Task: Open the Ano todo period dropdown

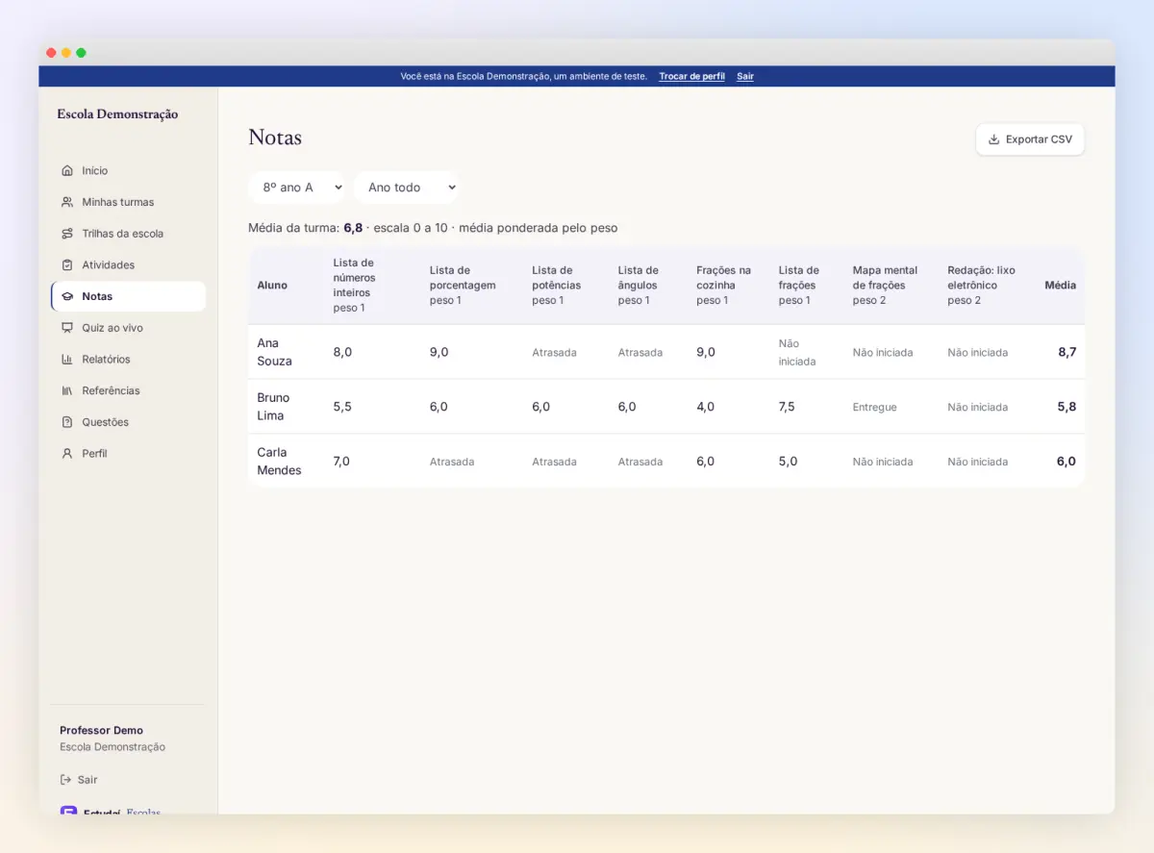Action: pyautogui.click(x=406, y=188)
